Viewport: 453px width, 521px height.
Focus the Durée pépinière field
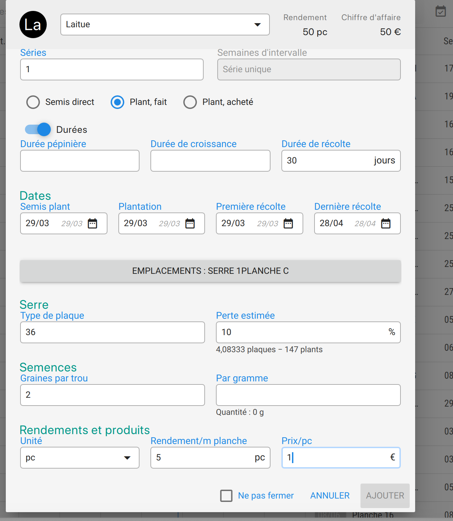point(79,161)
